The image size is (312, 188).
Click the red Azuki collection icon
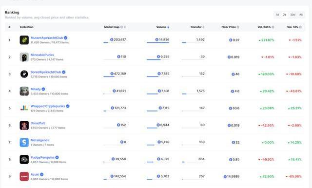[24, 176]
